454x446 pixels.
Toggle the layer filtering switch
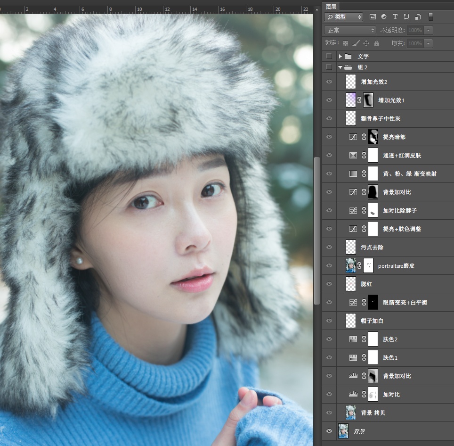(430, 17)
